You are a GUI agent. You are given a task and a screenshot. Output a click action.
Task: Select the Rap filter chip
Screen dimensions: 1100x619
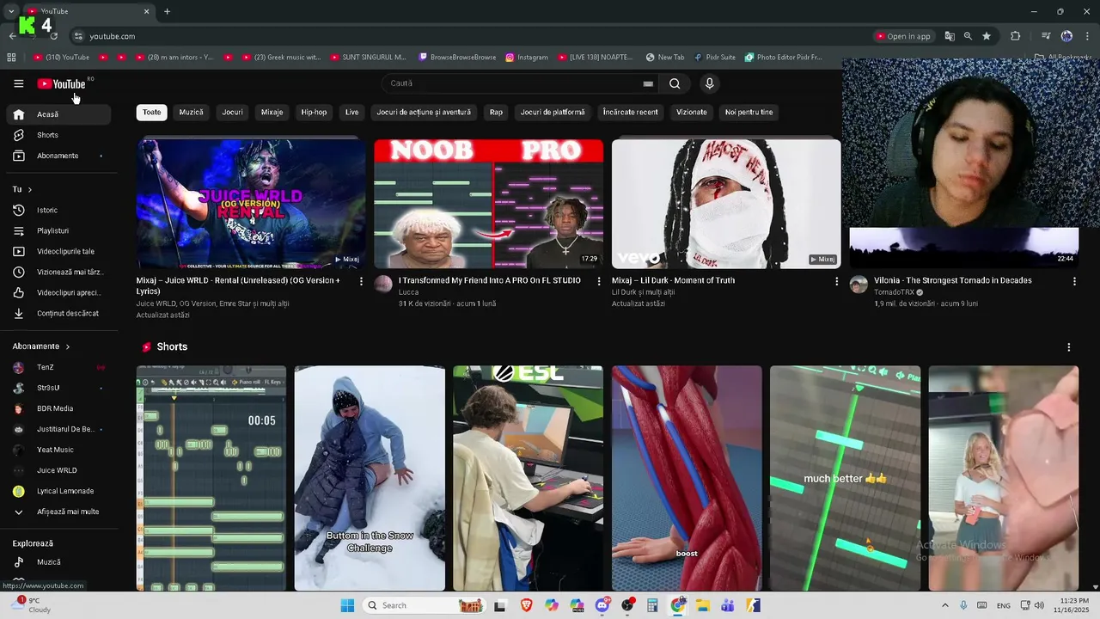(496, 113)
